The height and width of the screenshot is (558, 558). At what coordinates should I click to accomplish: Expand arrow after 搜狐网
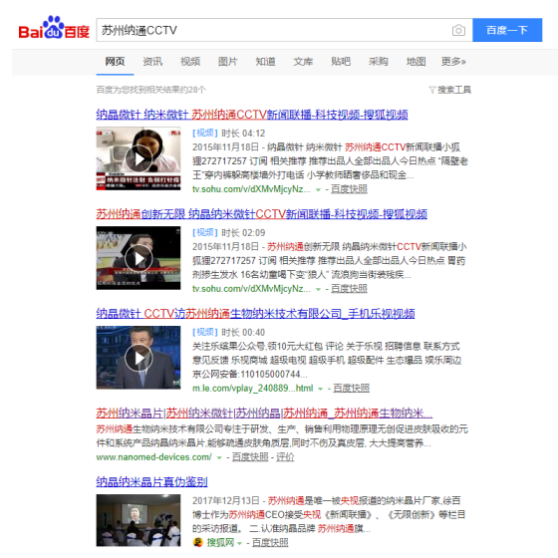point(239,543)
